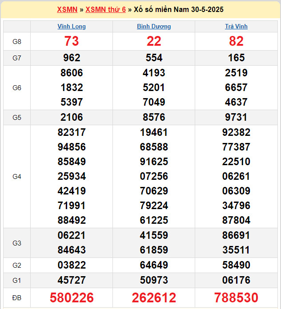
Task: Click Trà Vinh special prize 788530
Action: click(x=236, y=297)
